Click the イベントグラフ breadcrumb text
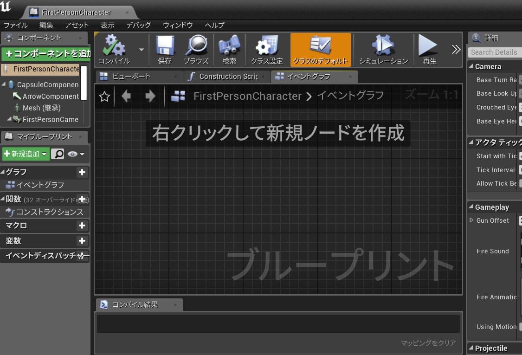Viewport: 522px width, 355px height. [350, 96]
